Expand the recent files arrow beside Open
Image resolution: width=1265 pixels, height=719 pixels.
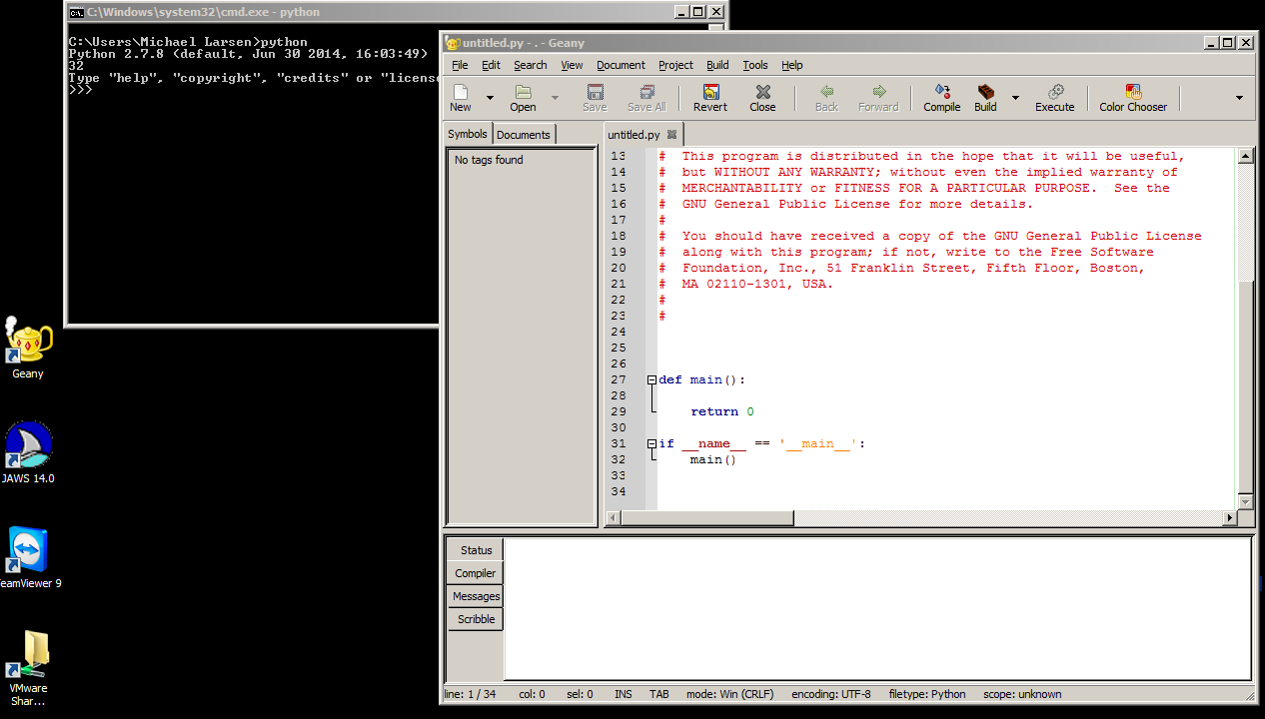(x=555, y=98)
